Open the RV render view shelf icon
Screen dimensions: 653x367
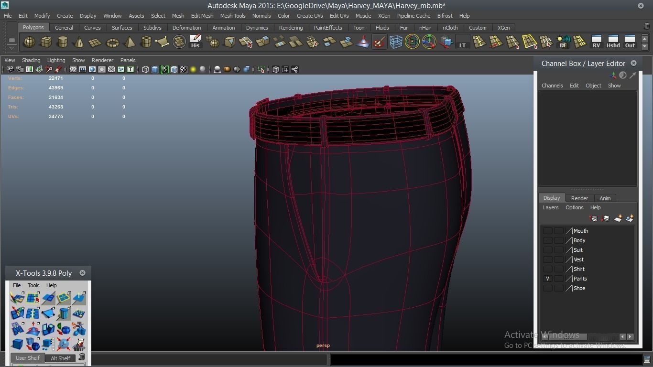pyautogui.click(x=596, y=42)
